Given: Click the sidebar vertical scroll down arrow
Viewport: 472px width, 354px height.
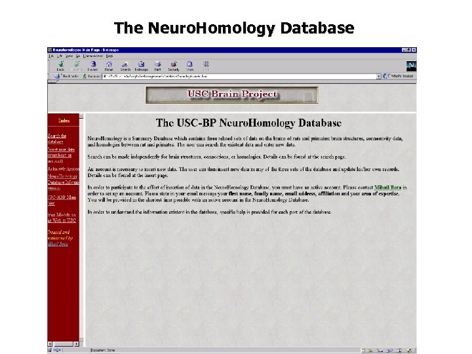Looking at the screenshot, I should click(x=81, y=340).
